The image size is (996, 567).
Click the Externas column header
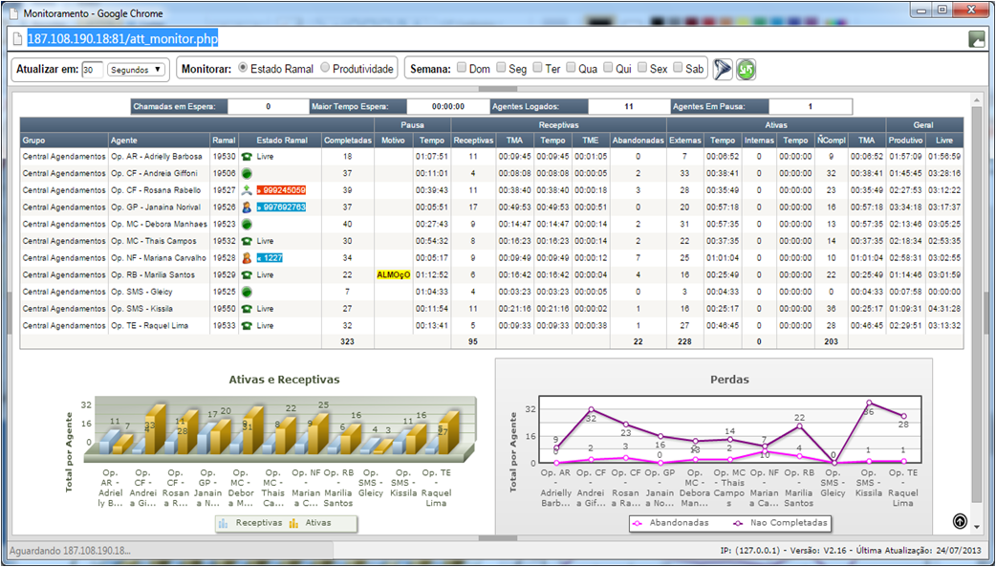pyautogui.click(x=684, y=141)
